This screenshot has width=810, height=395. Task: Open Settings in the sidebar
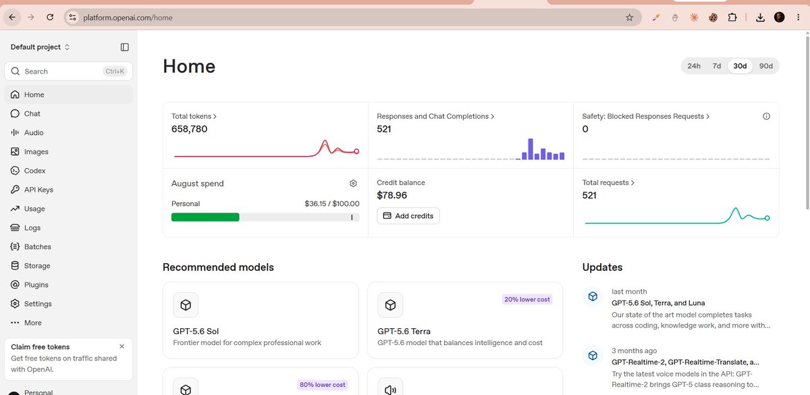[x=69, y=304]
